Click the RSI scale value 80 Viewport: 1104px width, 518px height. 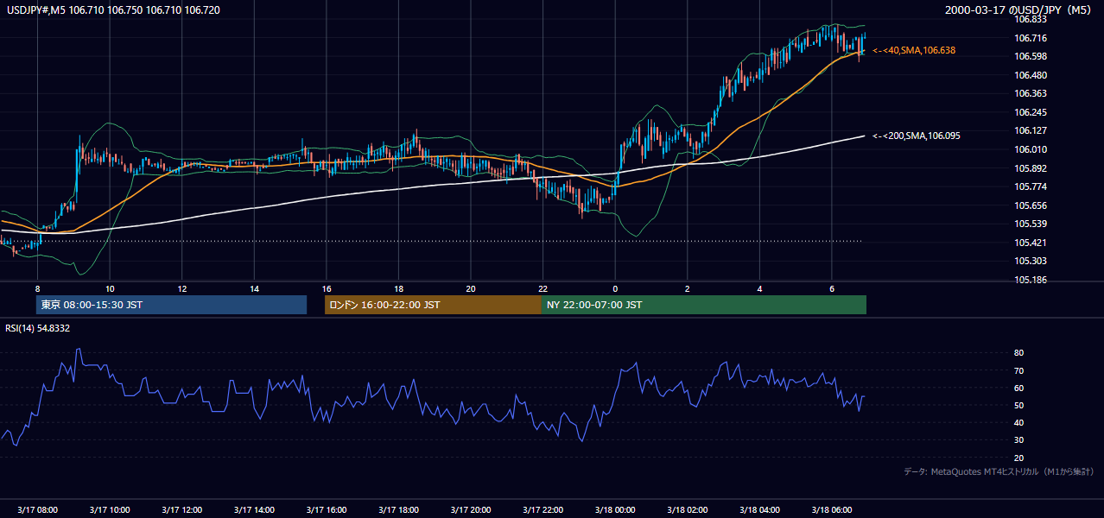tap(1019, 353)
